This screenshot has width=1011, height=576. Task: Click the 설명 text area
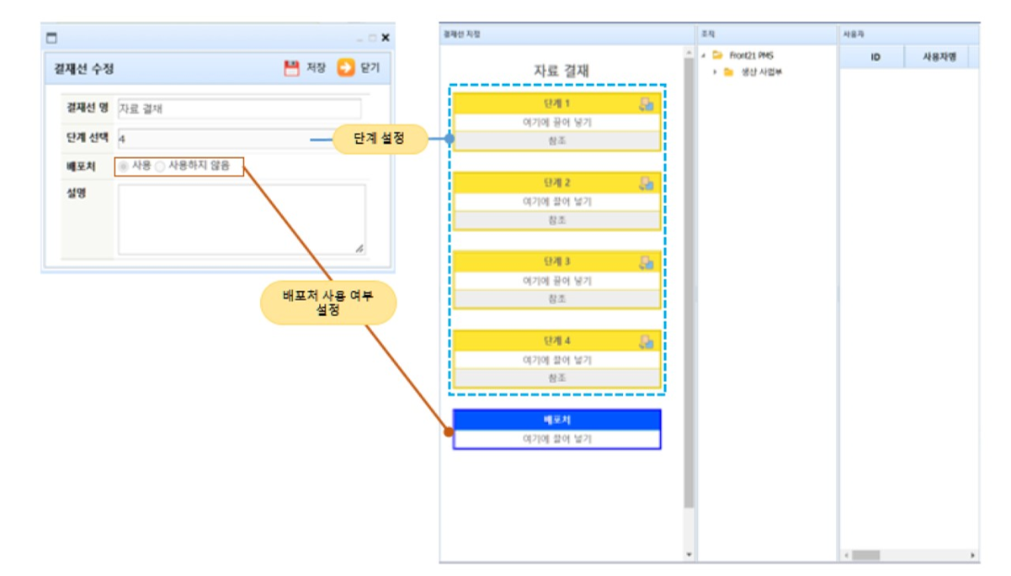tap(242, 219)
